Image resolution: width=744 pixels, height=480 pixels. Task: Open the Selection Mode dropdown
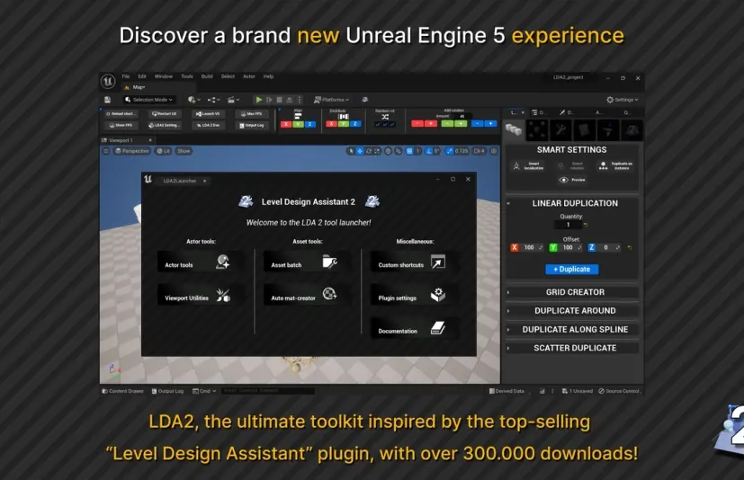click(x=149, y=100)
